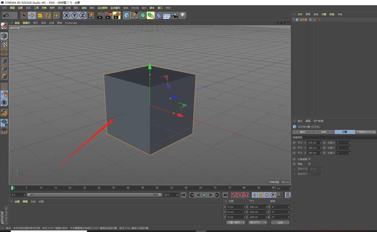
Task: Lock the X axis toolbar toggle
Action: (67, 15)
